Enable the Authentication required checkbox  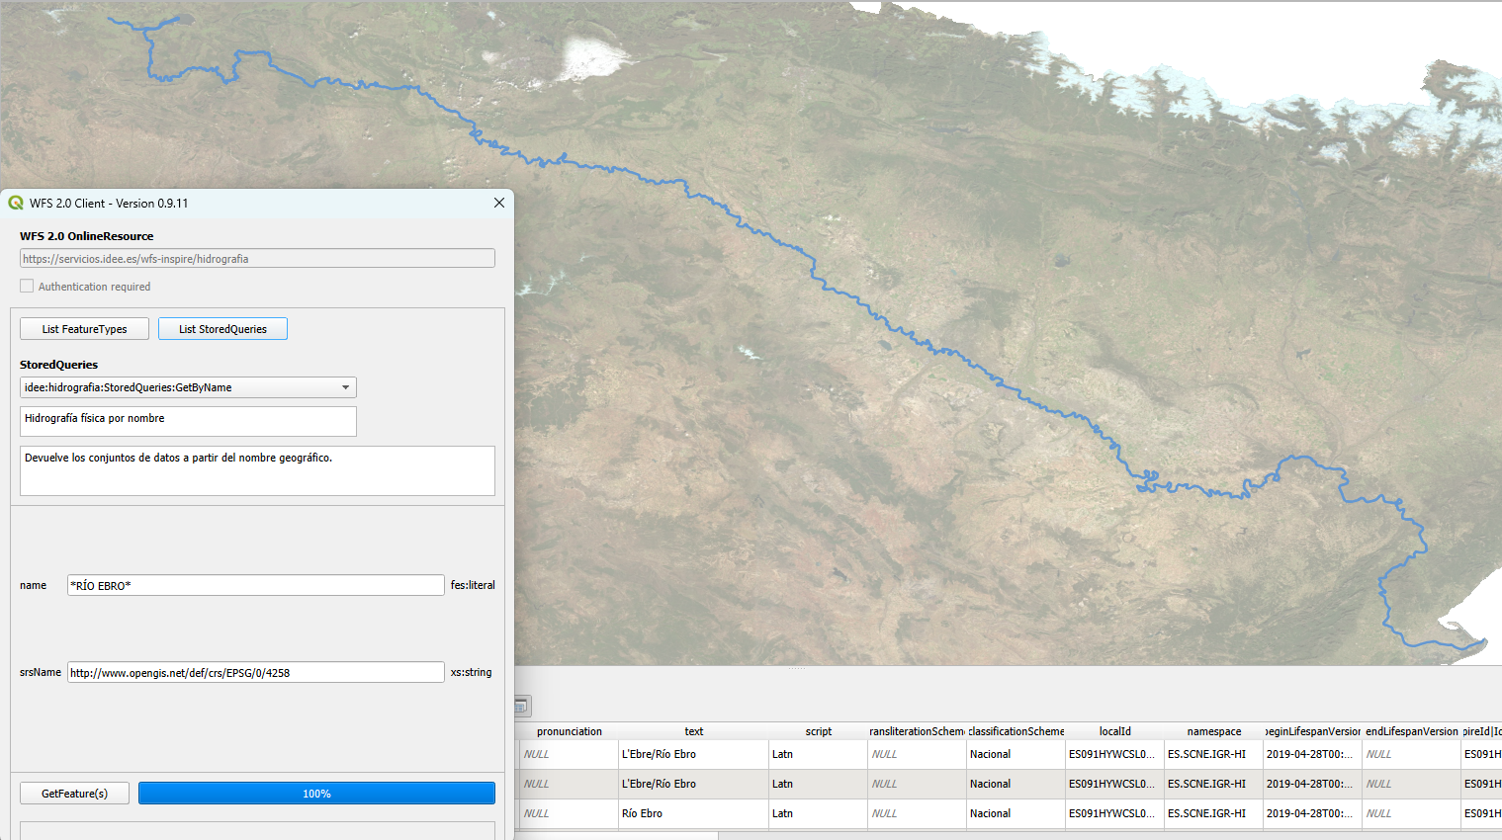27,287
